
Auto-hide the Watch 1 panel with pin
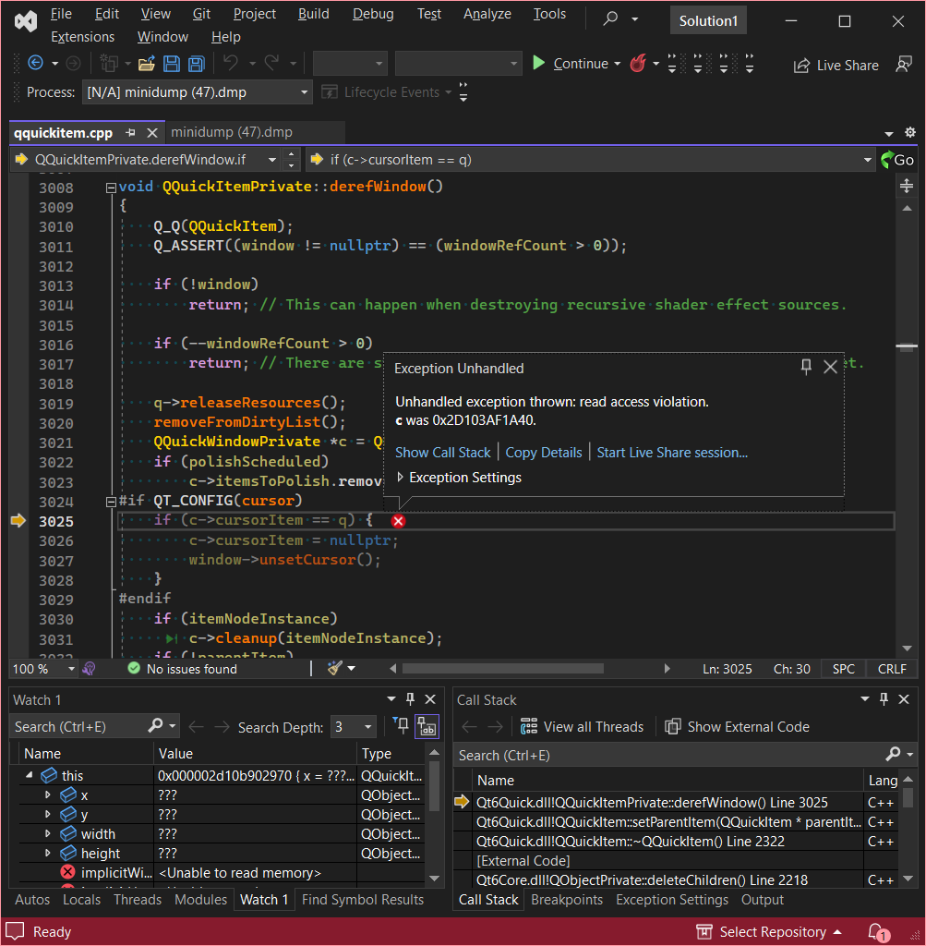(x=410, y=698)
